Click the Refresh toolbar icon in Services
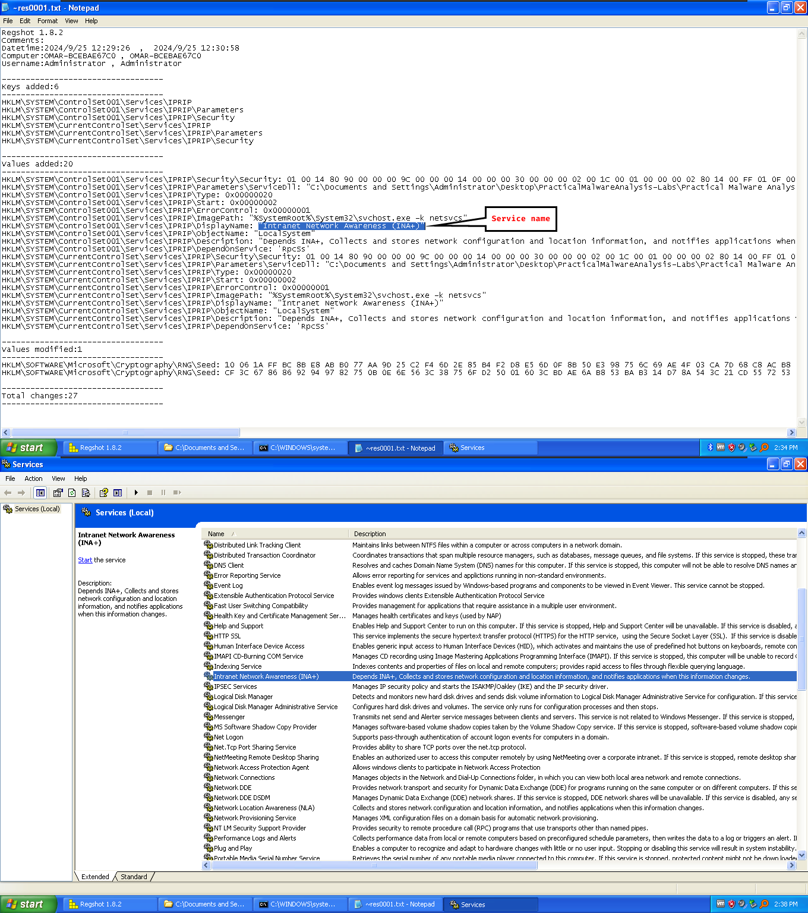The image size is (808, 913). pos(72,493)
